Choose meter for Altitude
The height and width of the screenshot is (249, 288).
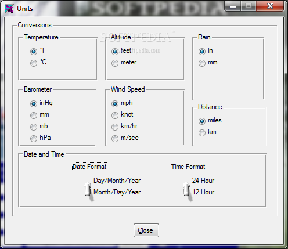(x=115, y=63)
